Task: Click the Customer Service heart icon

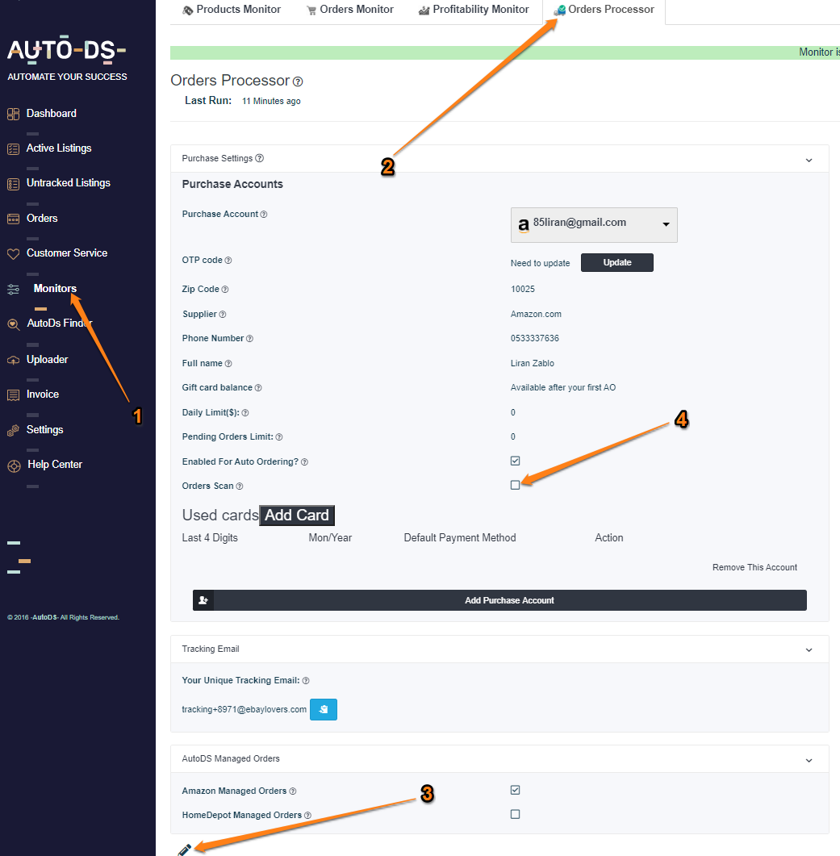Action: pos(13,254)
